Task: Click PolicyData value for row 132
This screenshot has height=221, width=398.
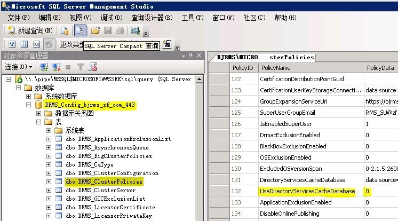Action: point(381,191)
